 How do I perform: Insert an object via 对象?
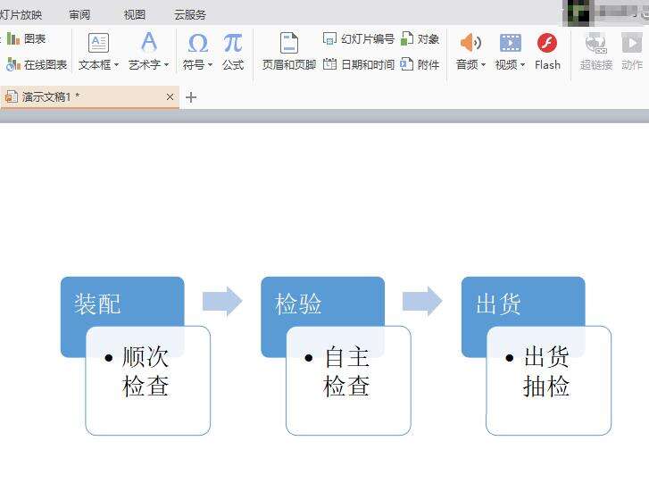click(420, 39)
